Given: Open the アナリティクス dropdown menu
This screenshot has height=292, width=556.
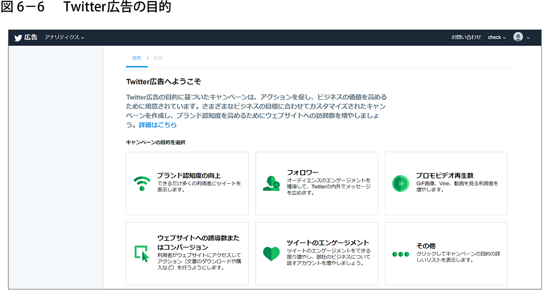Looking at the screenshot, I should pos(64,38).
